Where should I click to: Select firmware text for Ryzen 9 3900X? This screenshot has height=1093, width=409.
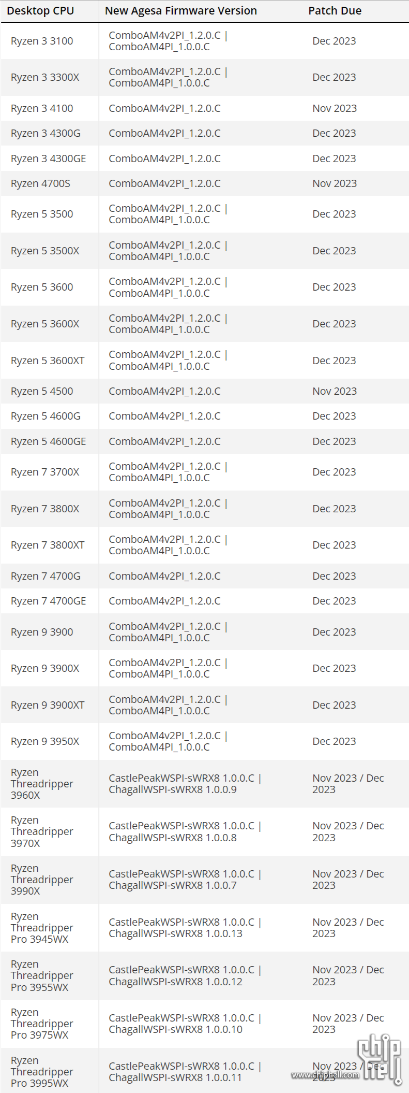pos(168,668)
